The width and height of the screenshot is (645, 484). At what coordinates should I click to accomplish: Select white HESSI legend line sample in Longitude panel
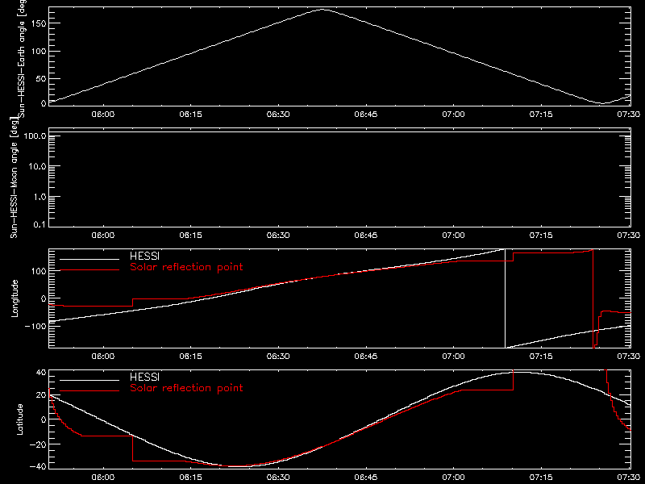point(89,259)
